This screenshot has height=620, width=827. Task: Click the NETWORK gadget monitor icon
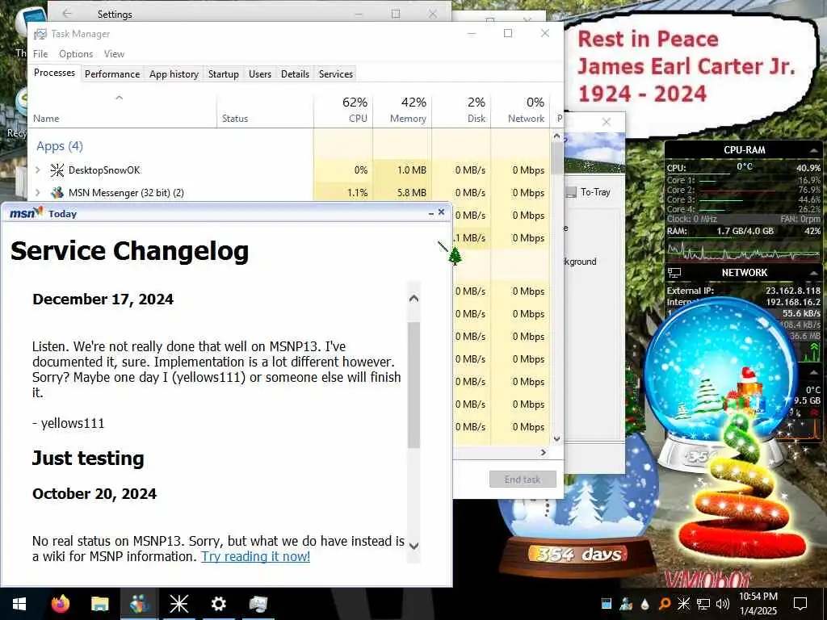[x=674, y=273]
